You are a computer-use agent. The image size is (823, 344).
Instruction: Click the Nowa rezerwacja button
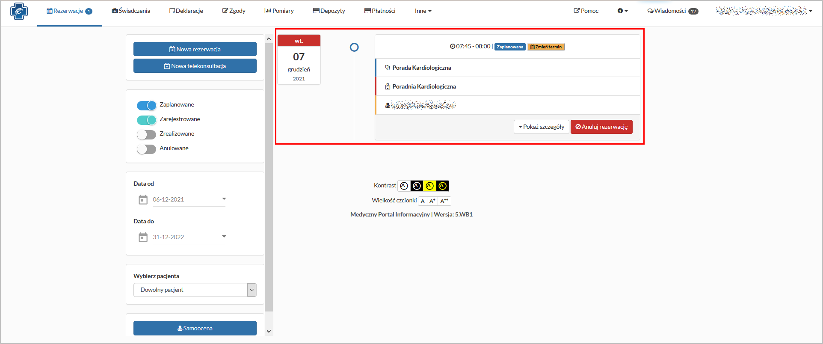(195, 49)
